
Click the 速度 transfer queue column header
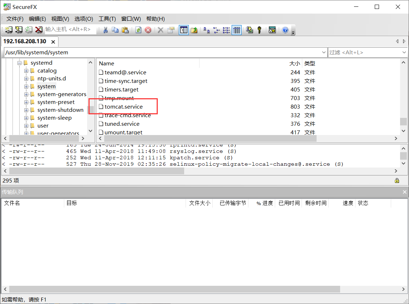click(x=342, y=203)
